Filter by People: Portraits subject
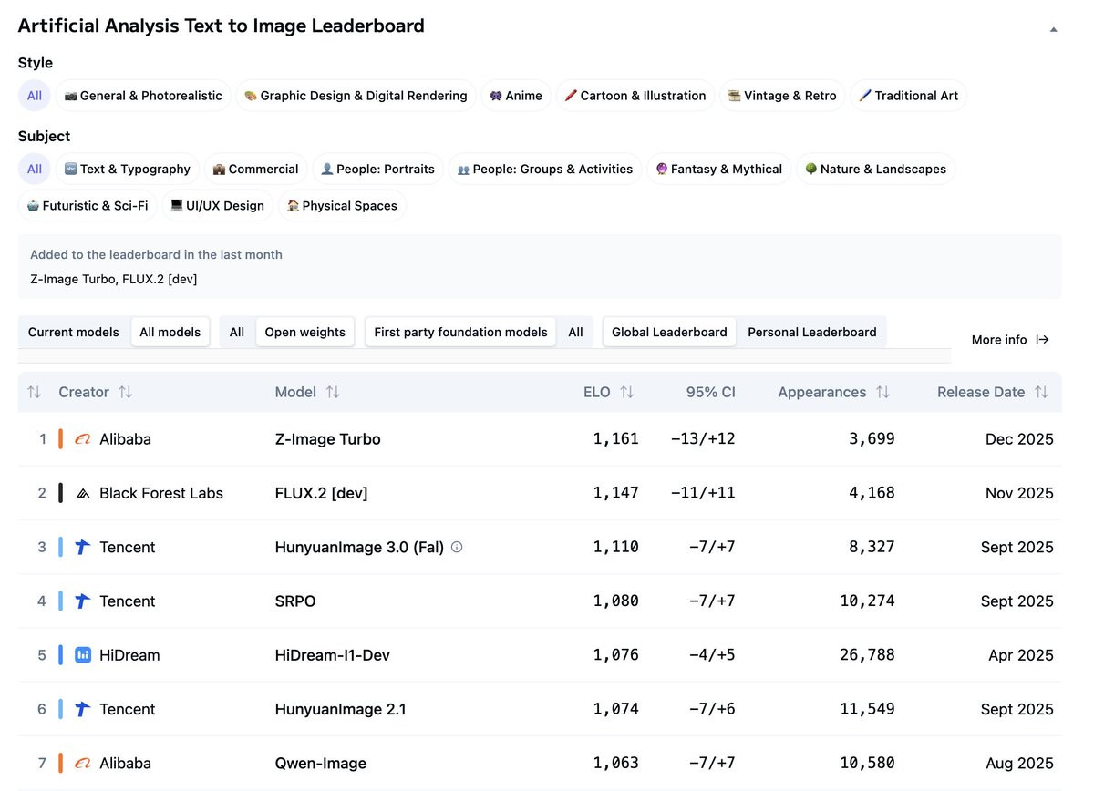The image size is (1094, 791). (377, 169)
